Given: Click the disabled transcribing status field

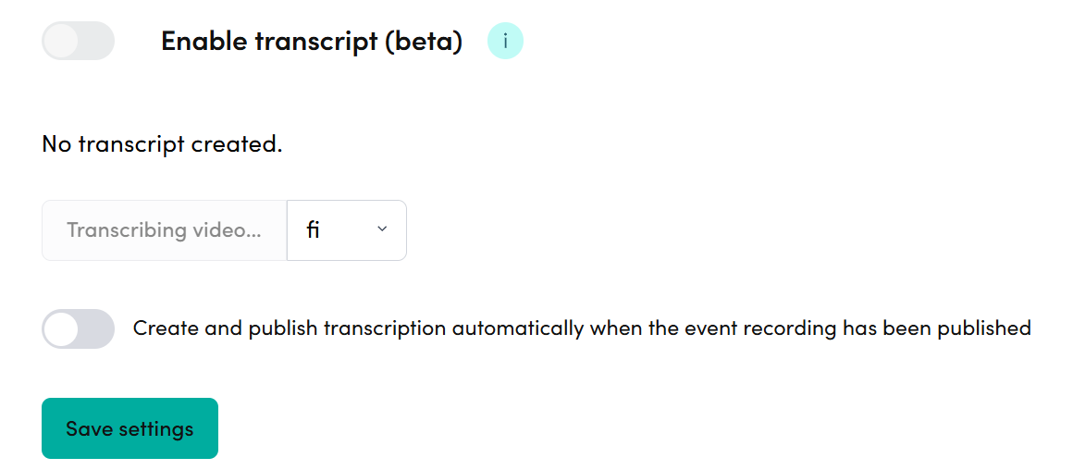Looking at the screenshot, I should (x=164, y=230).
